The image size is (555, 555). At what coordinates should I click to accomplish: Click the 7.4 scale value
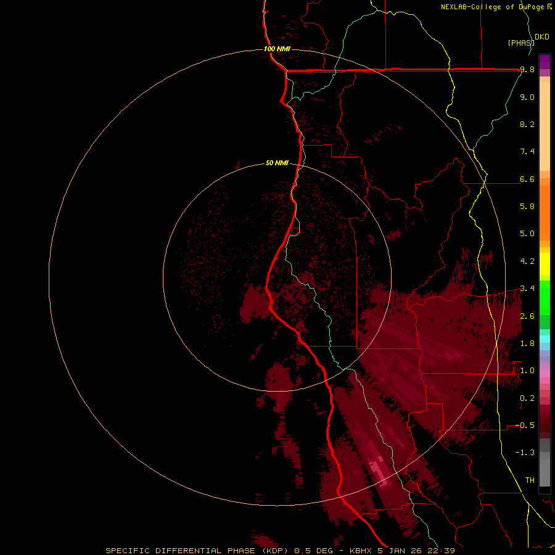click(527, 152)
